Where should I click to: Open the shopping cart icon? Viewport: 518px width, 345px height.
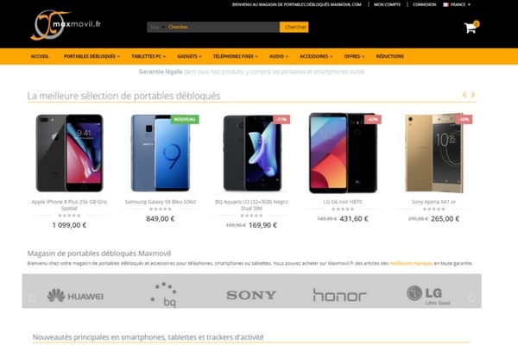[471, 28]
